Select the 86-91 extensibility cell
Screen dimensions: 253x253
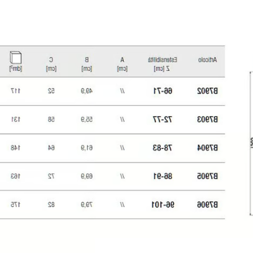(x=163, y=176)
